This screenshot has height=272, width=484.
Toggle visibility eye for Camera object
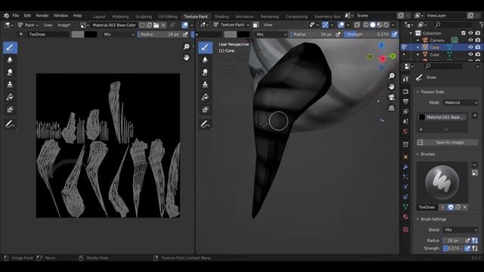470,40
